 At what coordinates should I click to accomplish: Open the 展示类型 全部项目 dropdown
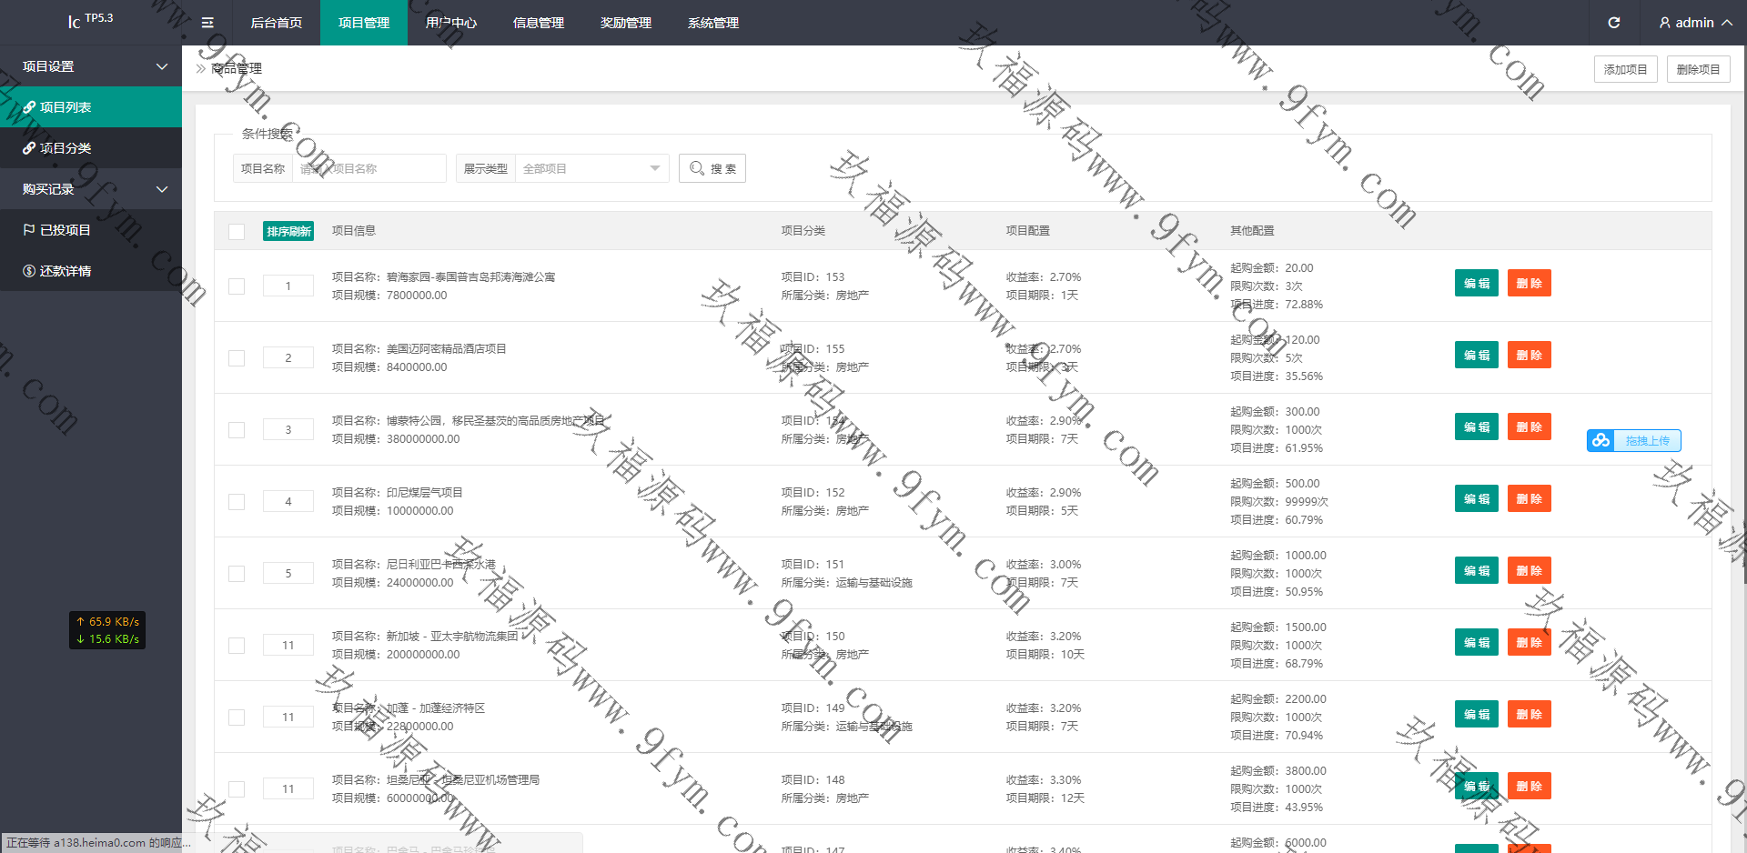pos(591,168)
